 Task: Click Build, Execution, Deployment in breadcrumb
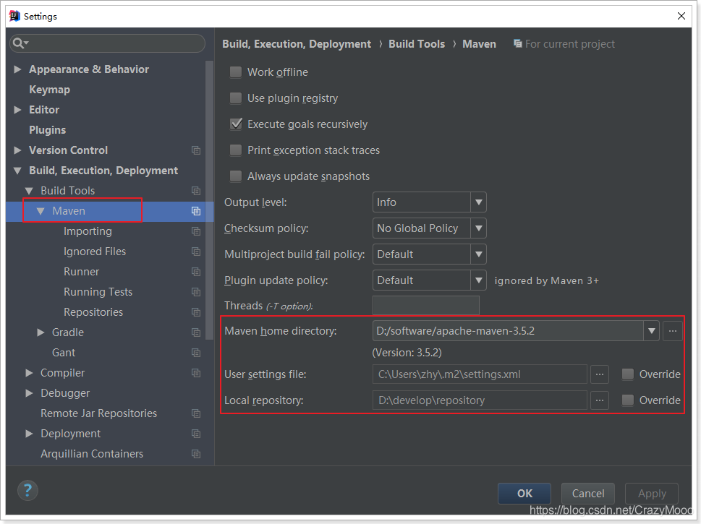pos(297,44)
